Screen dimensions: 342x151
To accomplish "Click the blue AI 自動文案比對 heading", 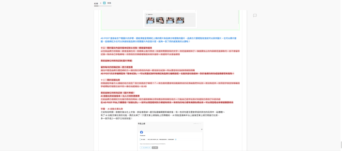I will coord(115,109).
